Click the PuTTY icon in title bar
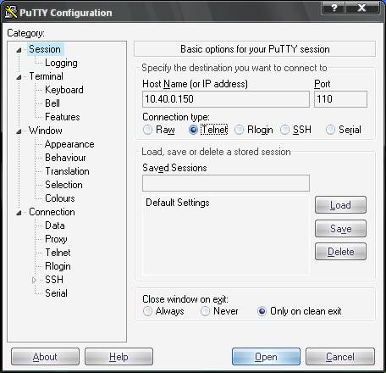The width and height of the screenshot is (386, 373). coord(11,13)
